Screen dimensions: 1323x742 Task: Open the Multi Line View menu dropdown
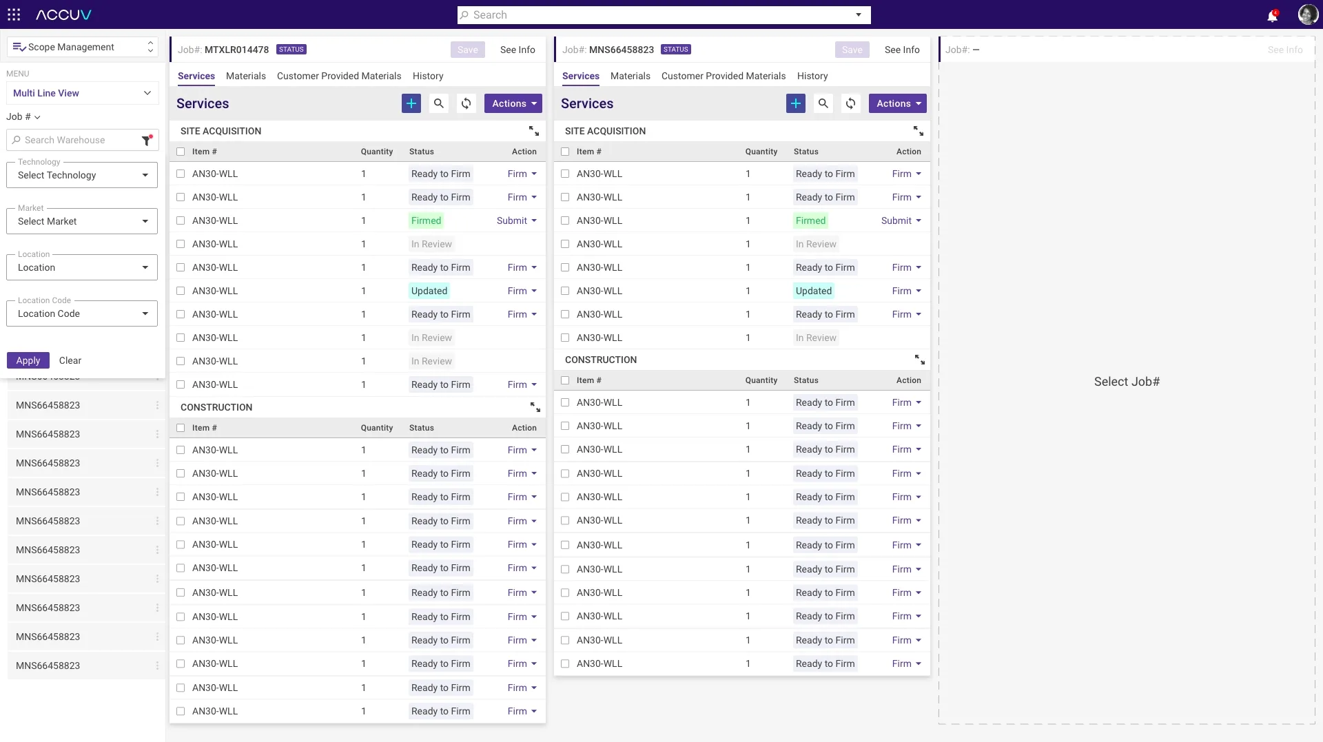coord(83,93)
